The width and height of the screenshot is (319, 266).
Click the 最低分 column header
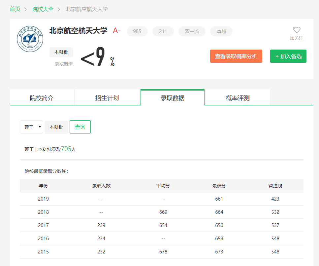(x=219, y=186)
